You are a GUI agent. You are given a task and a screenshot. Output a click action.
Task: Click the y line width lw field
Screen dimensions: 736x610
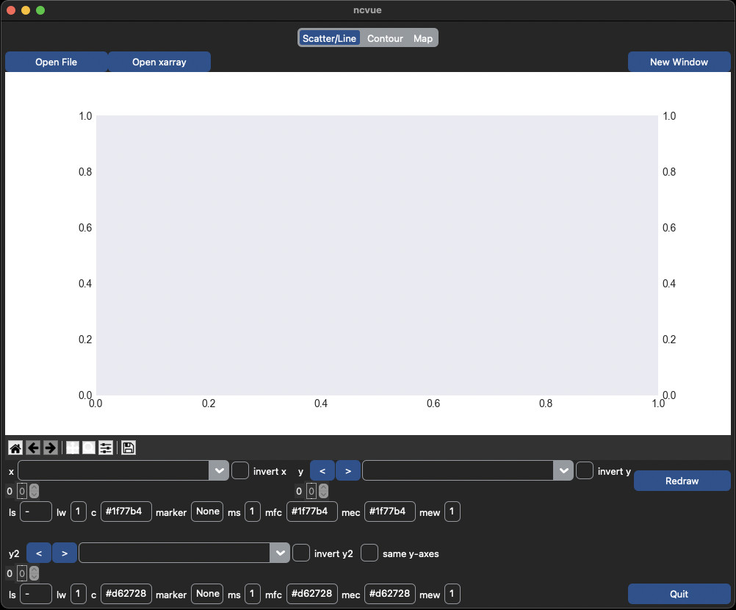(x=79, y=512)
